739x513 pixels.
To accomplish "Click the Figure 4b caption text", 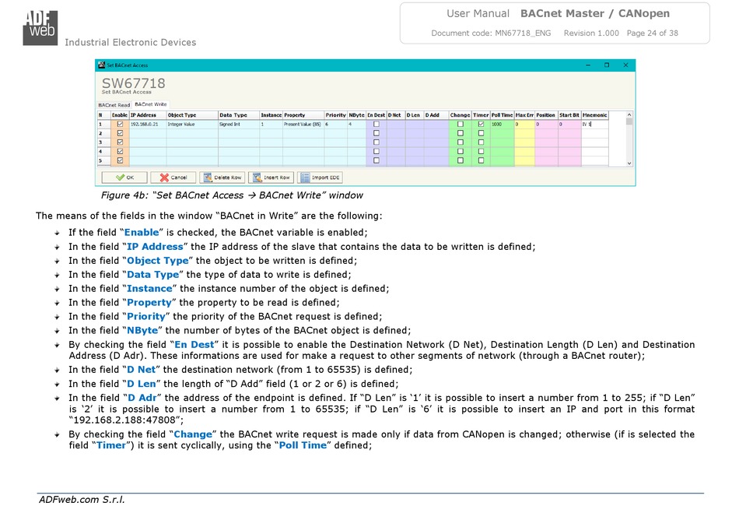I will tap(232, 195).
